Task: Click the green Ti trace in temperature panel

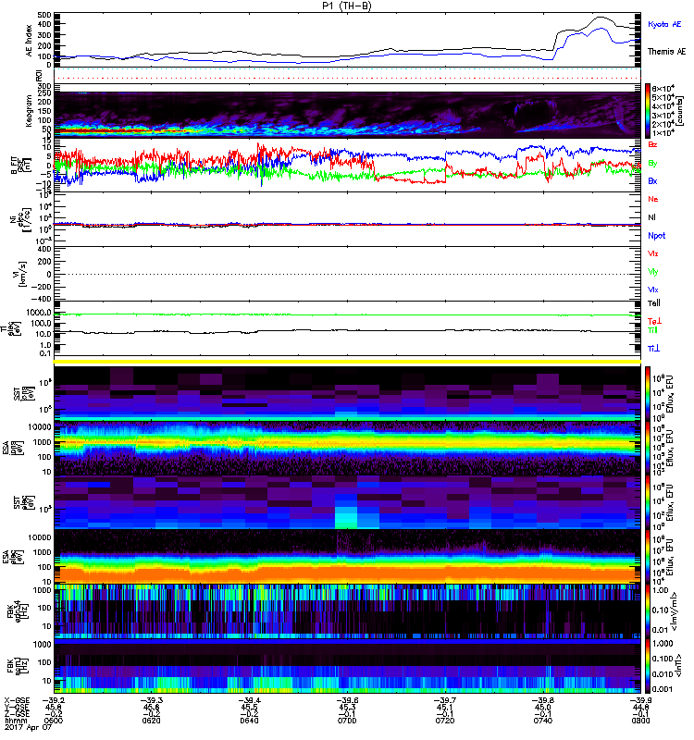Action: (347, 314)
